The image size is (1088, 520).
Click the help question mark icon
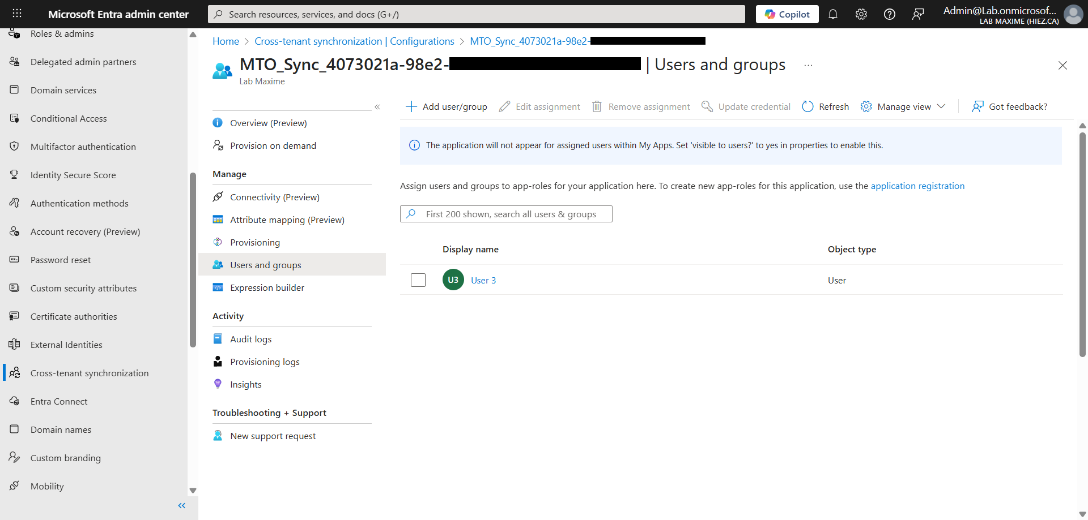[x=889, y=14]
